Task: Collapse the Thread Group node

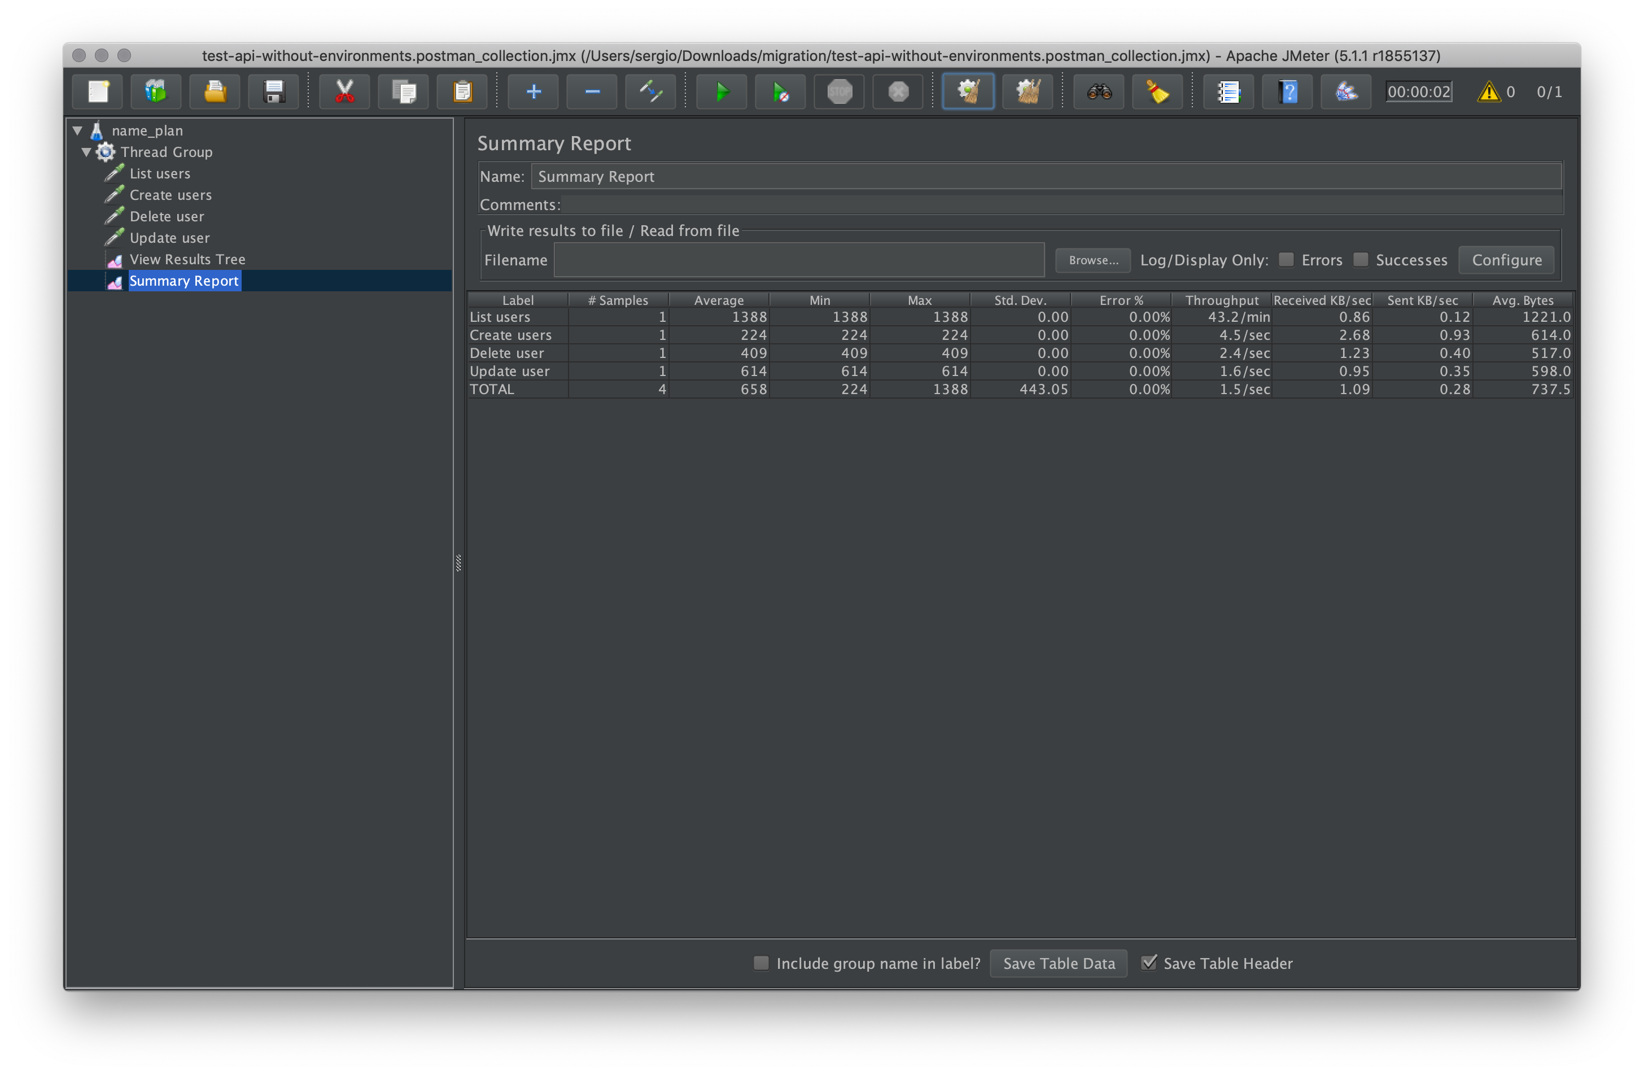Action: click(86, 152)
